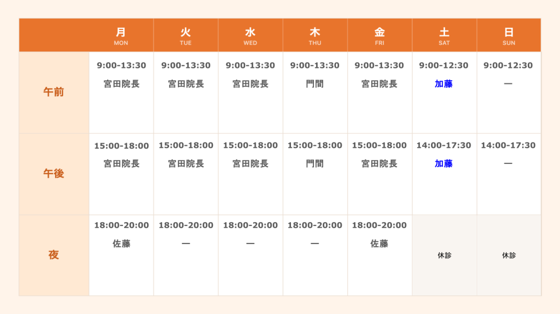
Task: Click the Sunday night 休診 cell
Action: click(x=509, y=255)
